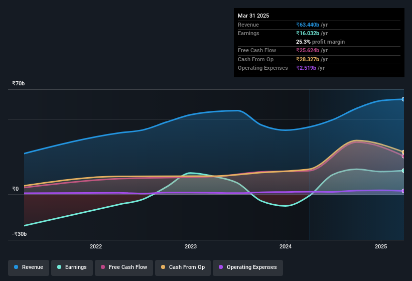This screenshot has width=412, height=281.
Task: Click the ₹25.624b free cash flow value
Action: (308, 50)
